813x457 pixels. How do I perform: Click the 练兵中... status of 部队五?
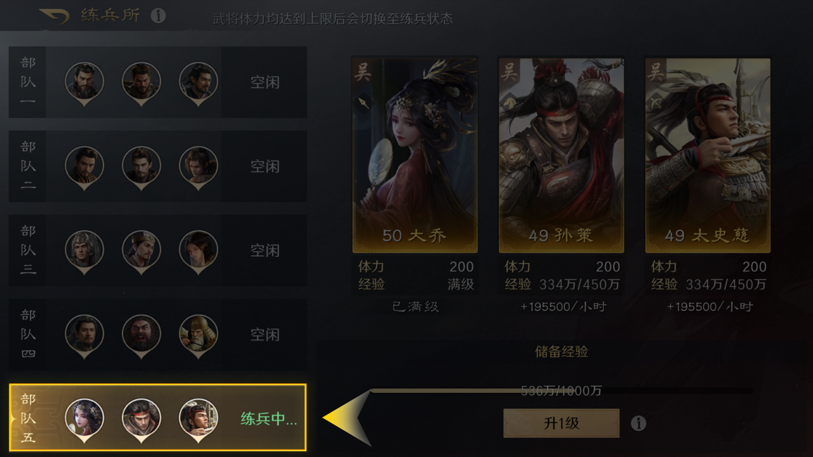[x=269, y=419]
